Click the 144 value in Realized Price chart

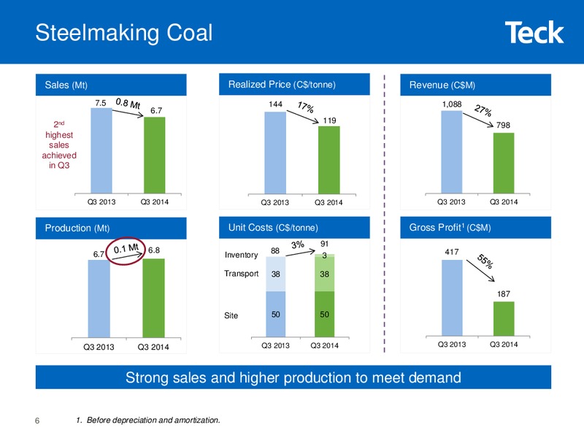pos(276,104)
